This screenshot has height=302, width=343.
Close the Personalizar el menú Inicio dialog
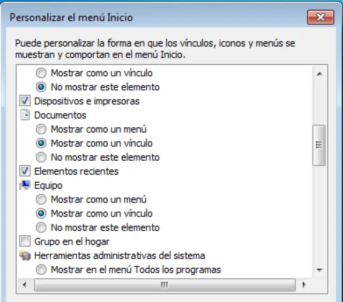click(321, 17)
